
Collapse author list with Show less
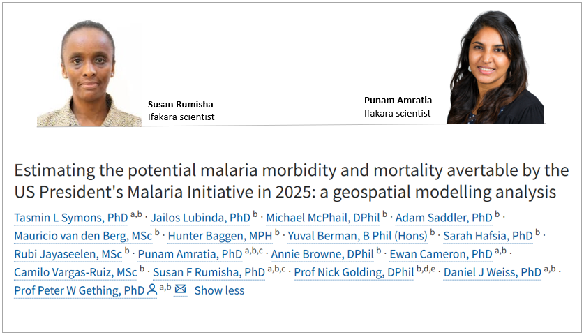point(219,290)
